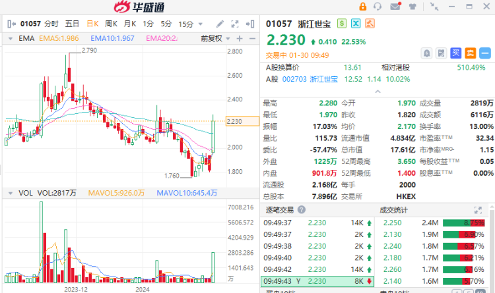Viewport: 495px width, 293px height.
Task: Click the blue minus remove-watchlist button
Action: [485, 53]
